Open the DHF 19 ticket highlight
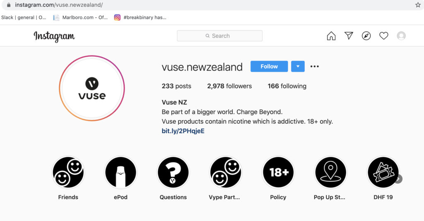Screen dimensions: 424x221 (383, 172)
